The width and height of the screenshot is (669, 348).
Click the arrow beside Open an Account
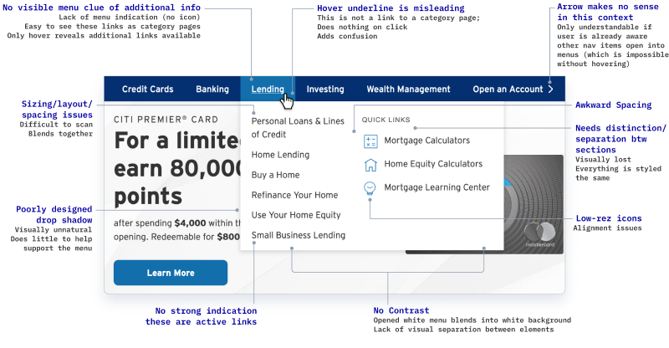[x=550, y=90]
